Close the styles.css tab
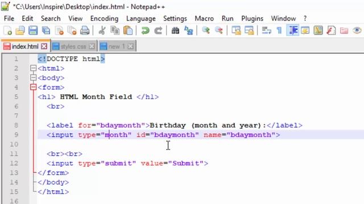Image resolution: width=364 pixels, height=204 pixels. (92, 46)
